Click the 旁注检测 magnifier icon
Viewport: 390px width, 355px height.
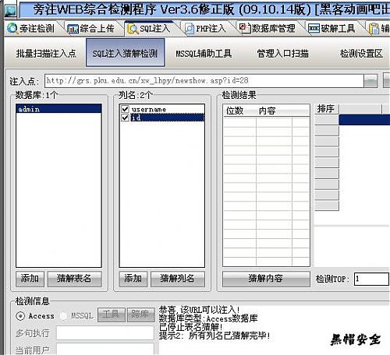click(x=12, y=28)
